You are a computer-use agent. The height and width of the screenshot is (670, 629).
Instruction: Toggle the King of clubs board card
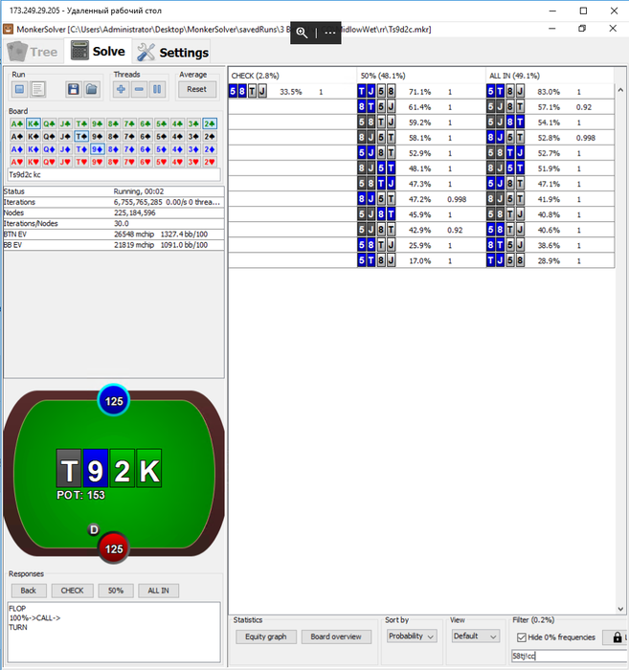pyautogui.click(x=34, y=123)
